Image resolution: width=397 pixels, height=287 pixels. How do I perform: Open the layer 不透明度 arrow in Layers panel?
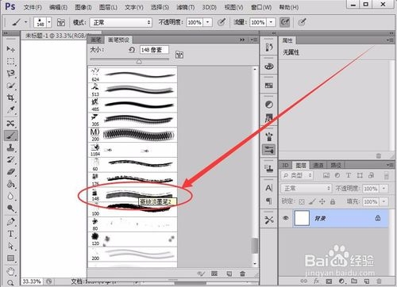tap(384, 189)
